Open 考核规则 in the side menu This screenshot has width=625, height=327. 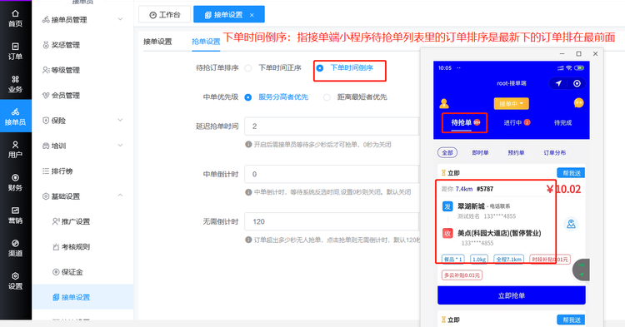pyautogui.click(x=76, y=246)
